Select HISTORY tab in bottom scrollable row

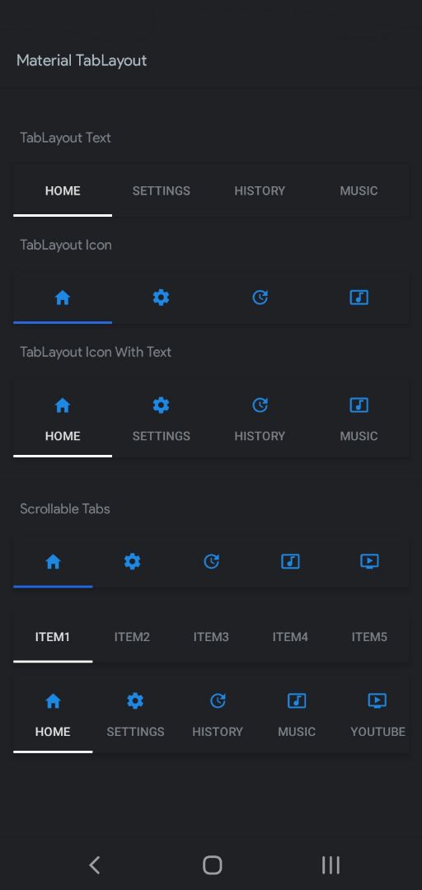[218, 715]
